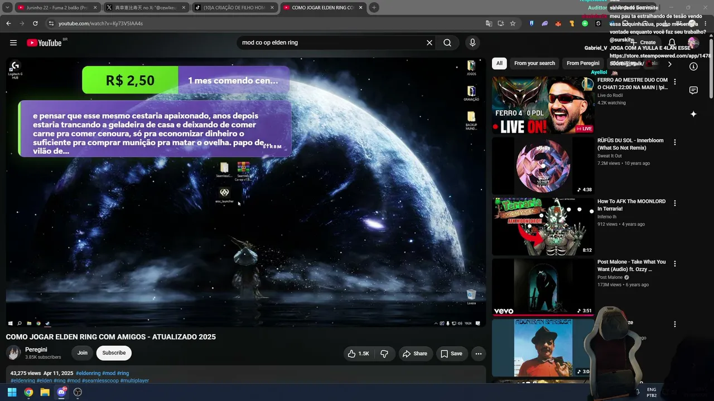The image size is (714, 401).
Task: Open the account avatar menu
Action: [x=693, y=43]
